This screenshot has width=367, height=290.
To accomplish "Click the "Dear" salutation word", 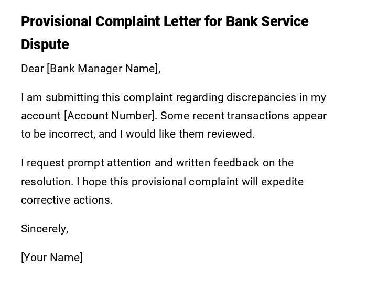I will [33, 69].
